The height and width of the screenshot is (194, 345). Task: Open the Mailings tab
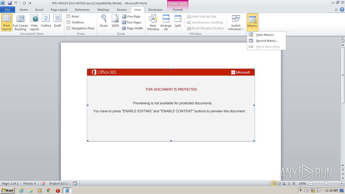103,10
